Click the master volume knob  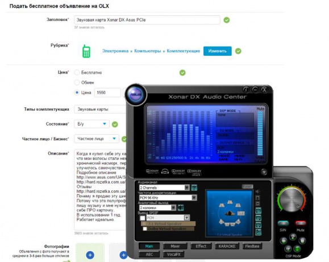point(291,199)
